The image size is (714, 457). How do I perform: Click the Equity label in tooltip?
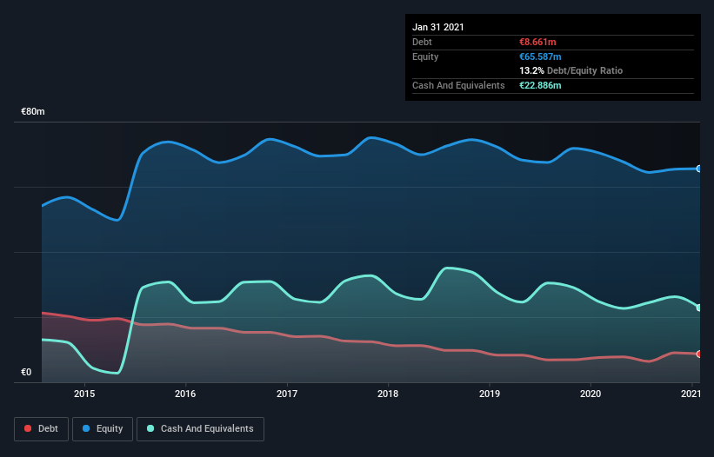pyautogui.click(x=425, y=56)
